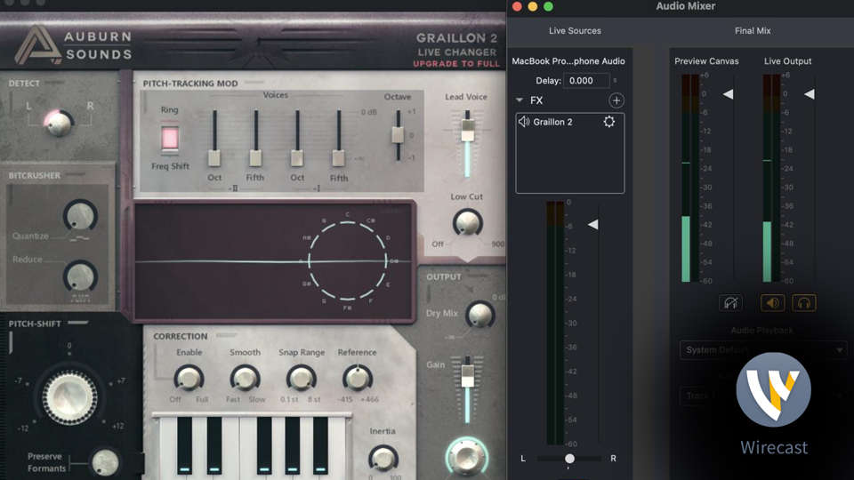Click the pitch wheel display circle
Screen dimensions: 854x480
coord(347,261)
